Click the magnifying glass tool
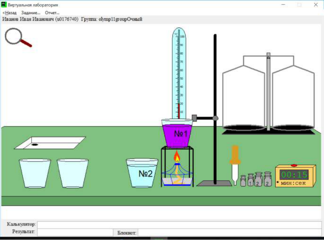 18,37
